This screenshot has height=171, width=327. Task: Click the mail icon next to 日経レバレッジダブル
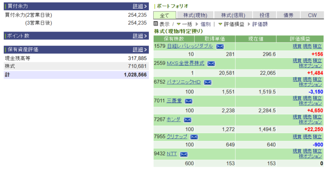tap(220, 47)
